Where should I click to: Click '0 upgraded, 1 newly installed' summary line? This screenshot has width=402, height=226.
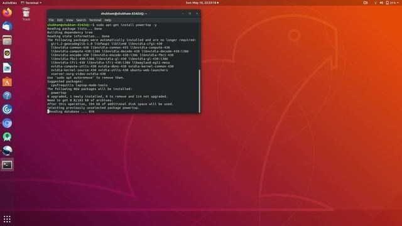pos(107,97)
